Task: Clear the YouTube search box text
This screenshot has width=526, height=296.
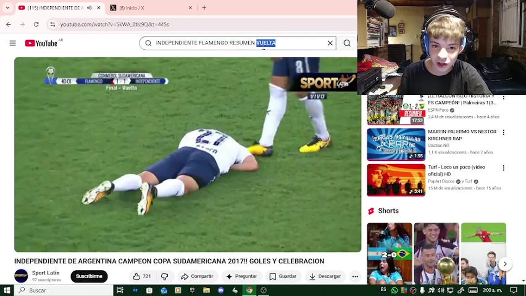Action: 330,43
